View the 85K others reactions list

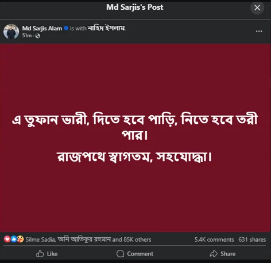pyautogui.click(x=137, y=240)
